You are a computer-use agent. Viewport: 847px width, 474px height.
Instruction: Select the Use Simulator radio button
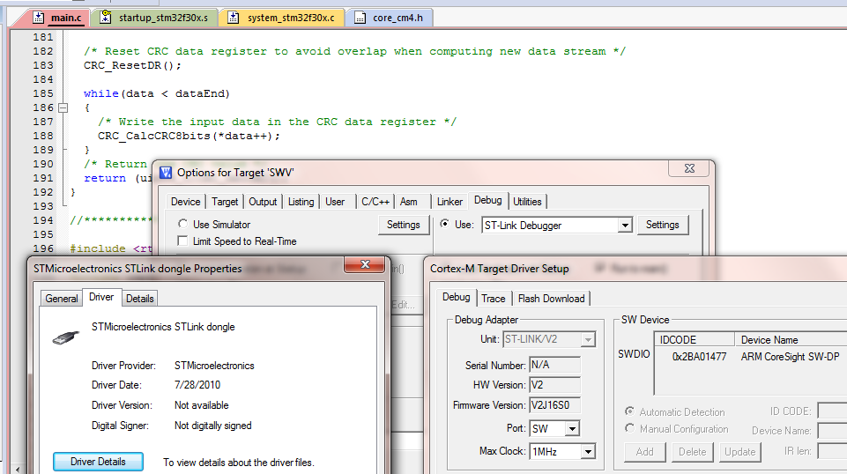click(183, 224)
